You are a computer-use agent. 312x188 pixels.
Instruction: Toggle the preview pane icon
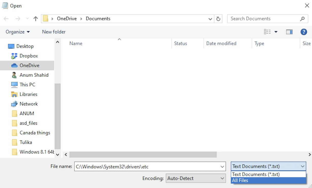289,32
